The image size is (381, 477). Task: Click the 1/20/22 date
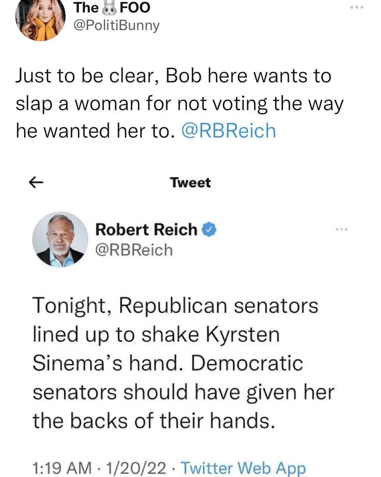136,467
